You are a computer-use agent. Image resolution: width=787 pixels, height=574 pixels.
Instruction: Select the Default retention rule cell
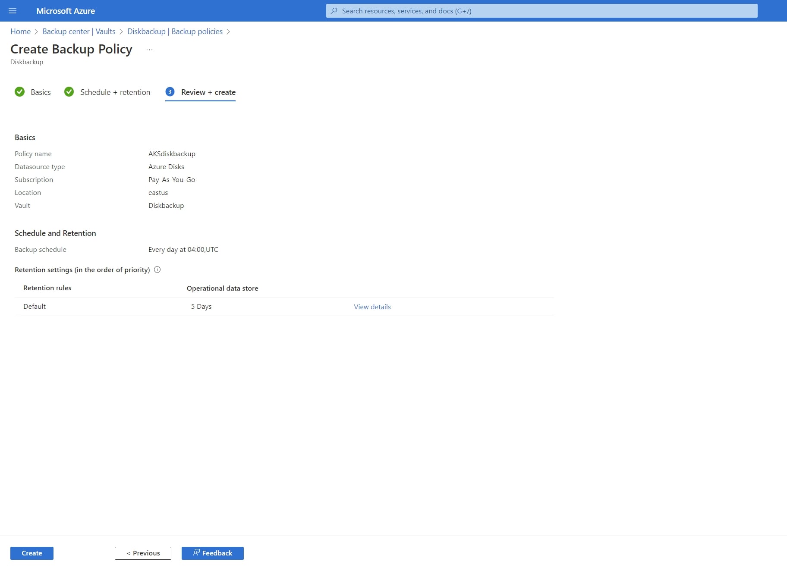coord(35,306)
